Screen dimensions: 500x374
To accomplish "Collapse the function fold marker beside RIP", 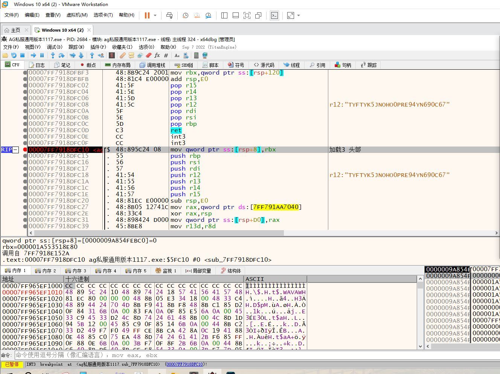I will click(15, 150).
